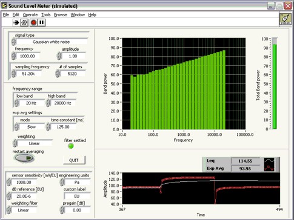Click the amplitude 1.00 input field
This screenshot has width=294, height=220.
pos(73,56)
